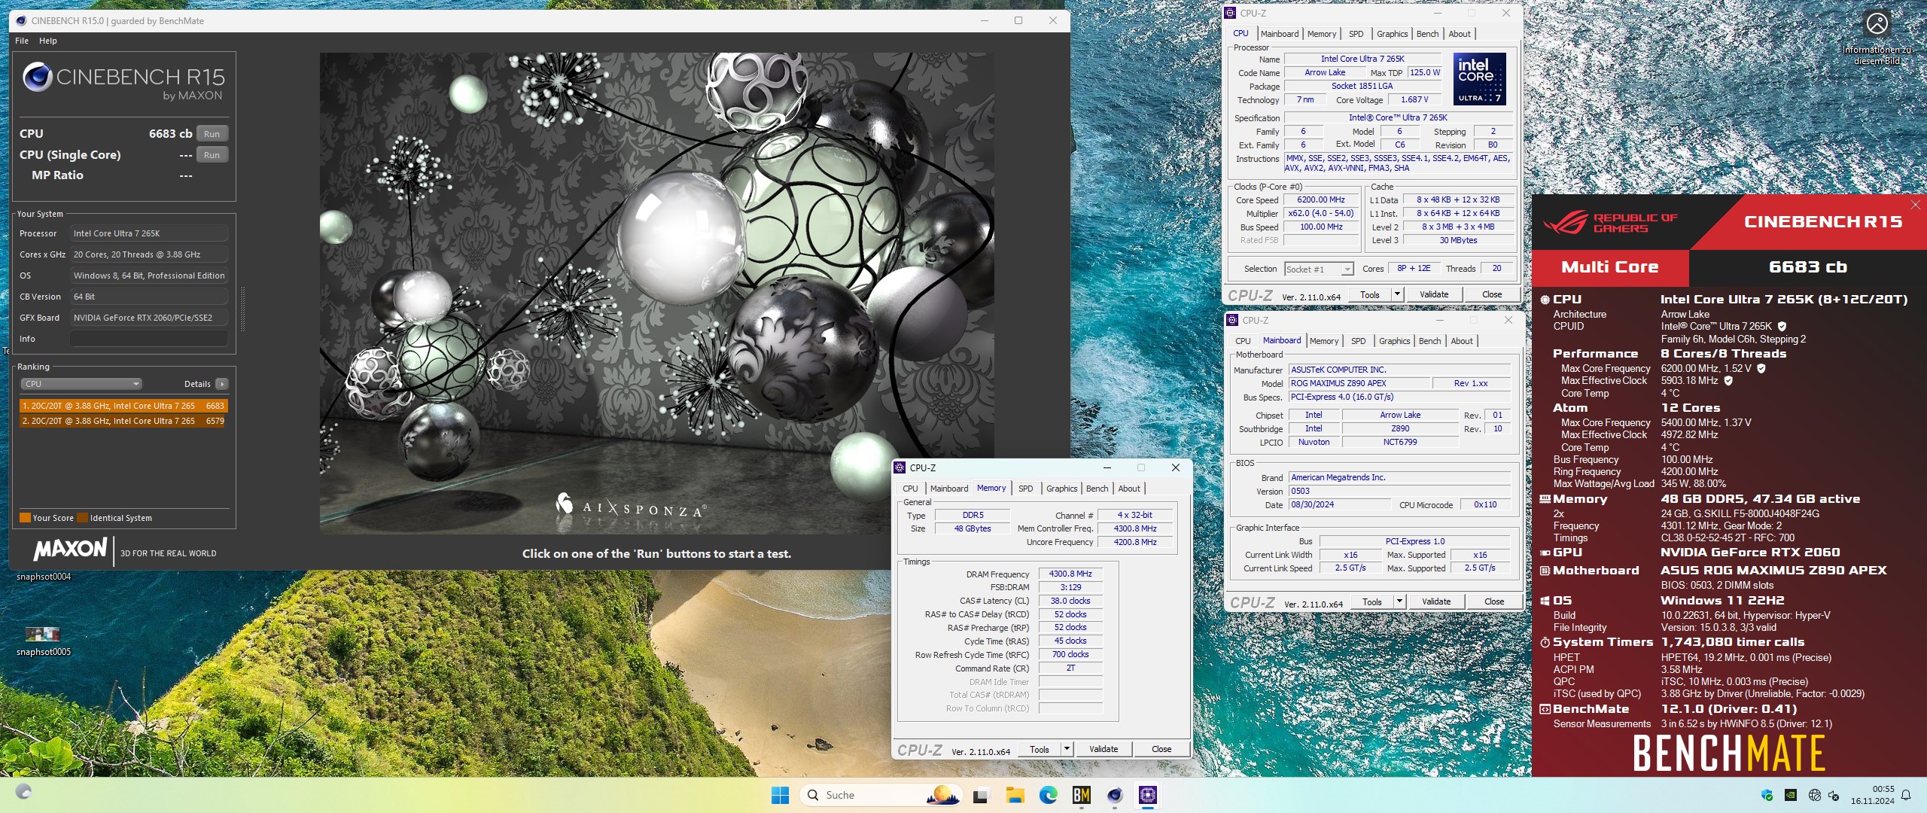Image resolution: width=1927 pixels, height=813 pixels.
Task: Open File Explorer from the taskbar
Action: [1015, 795]
